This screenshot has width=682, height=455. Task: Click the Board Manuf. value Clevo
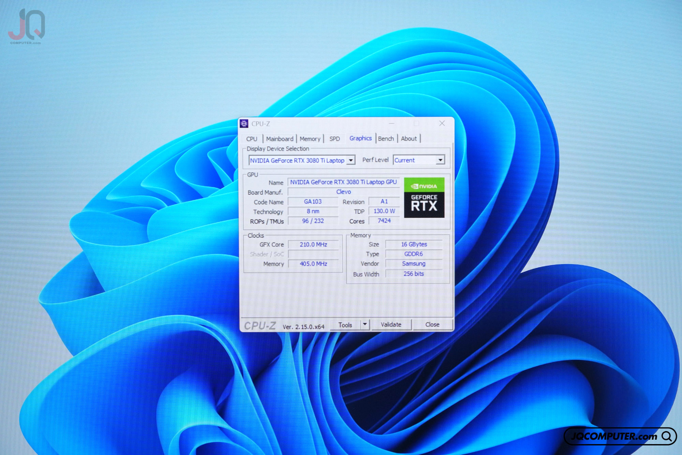coord(343,192)
